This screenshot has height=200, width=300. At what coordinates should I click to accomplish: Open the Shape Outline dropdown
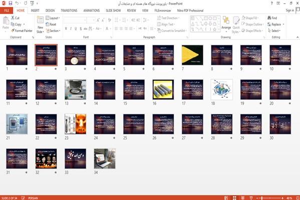click(x=252, y=25)
